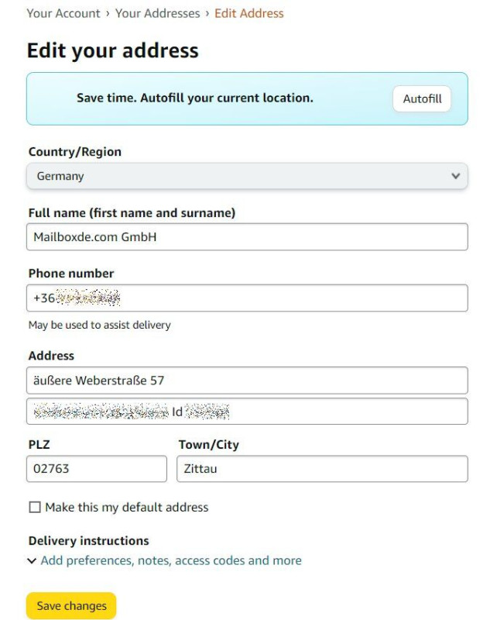Click the 'Delivery instructions' heading

point(89,540)
